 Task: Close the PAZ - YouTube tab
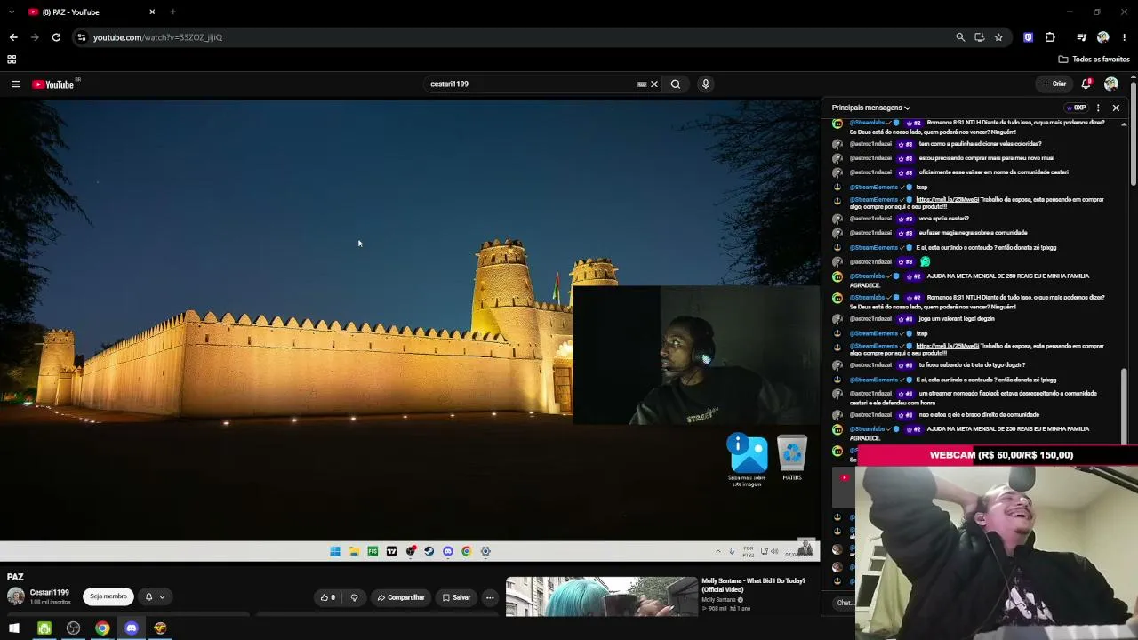[152, 12]
